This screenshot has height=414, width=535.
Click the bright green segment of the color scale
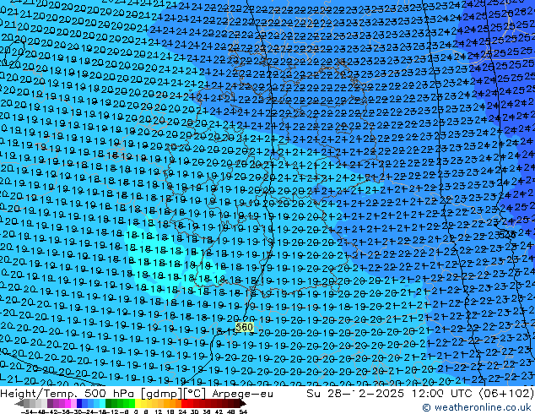[x=132, y=404]
